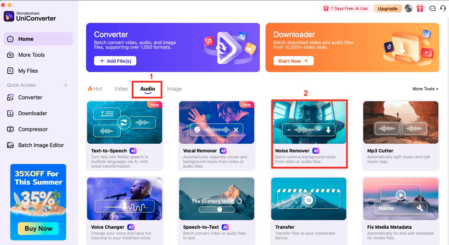Switch to the Video tab

point(121,89)
